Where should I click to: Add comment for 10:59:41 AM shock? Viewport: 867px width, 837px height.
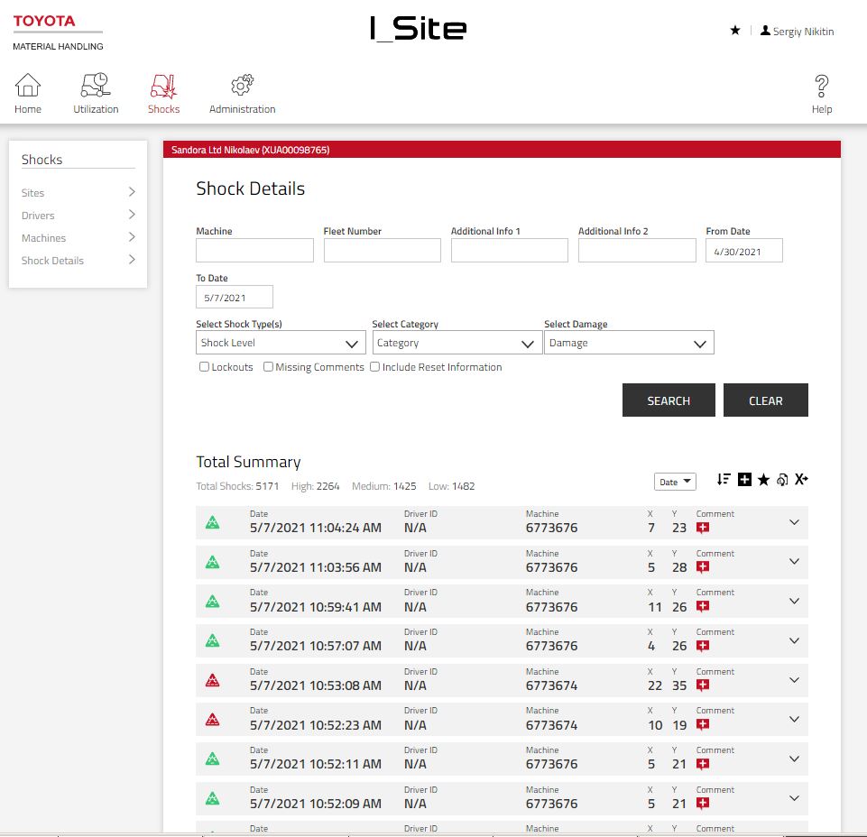click(x=703, y=606)
